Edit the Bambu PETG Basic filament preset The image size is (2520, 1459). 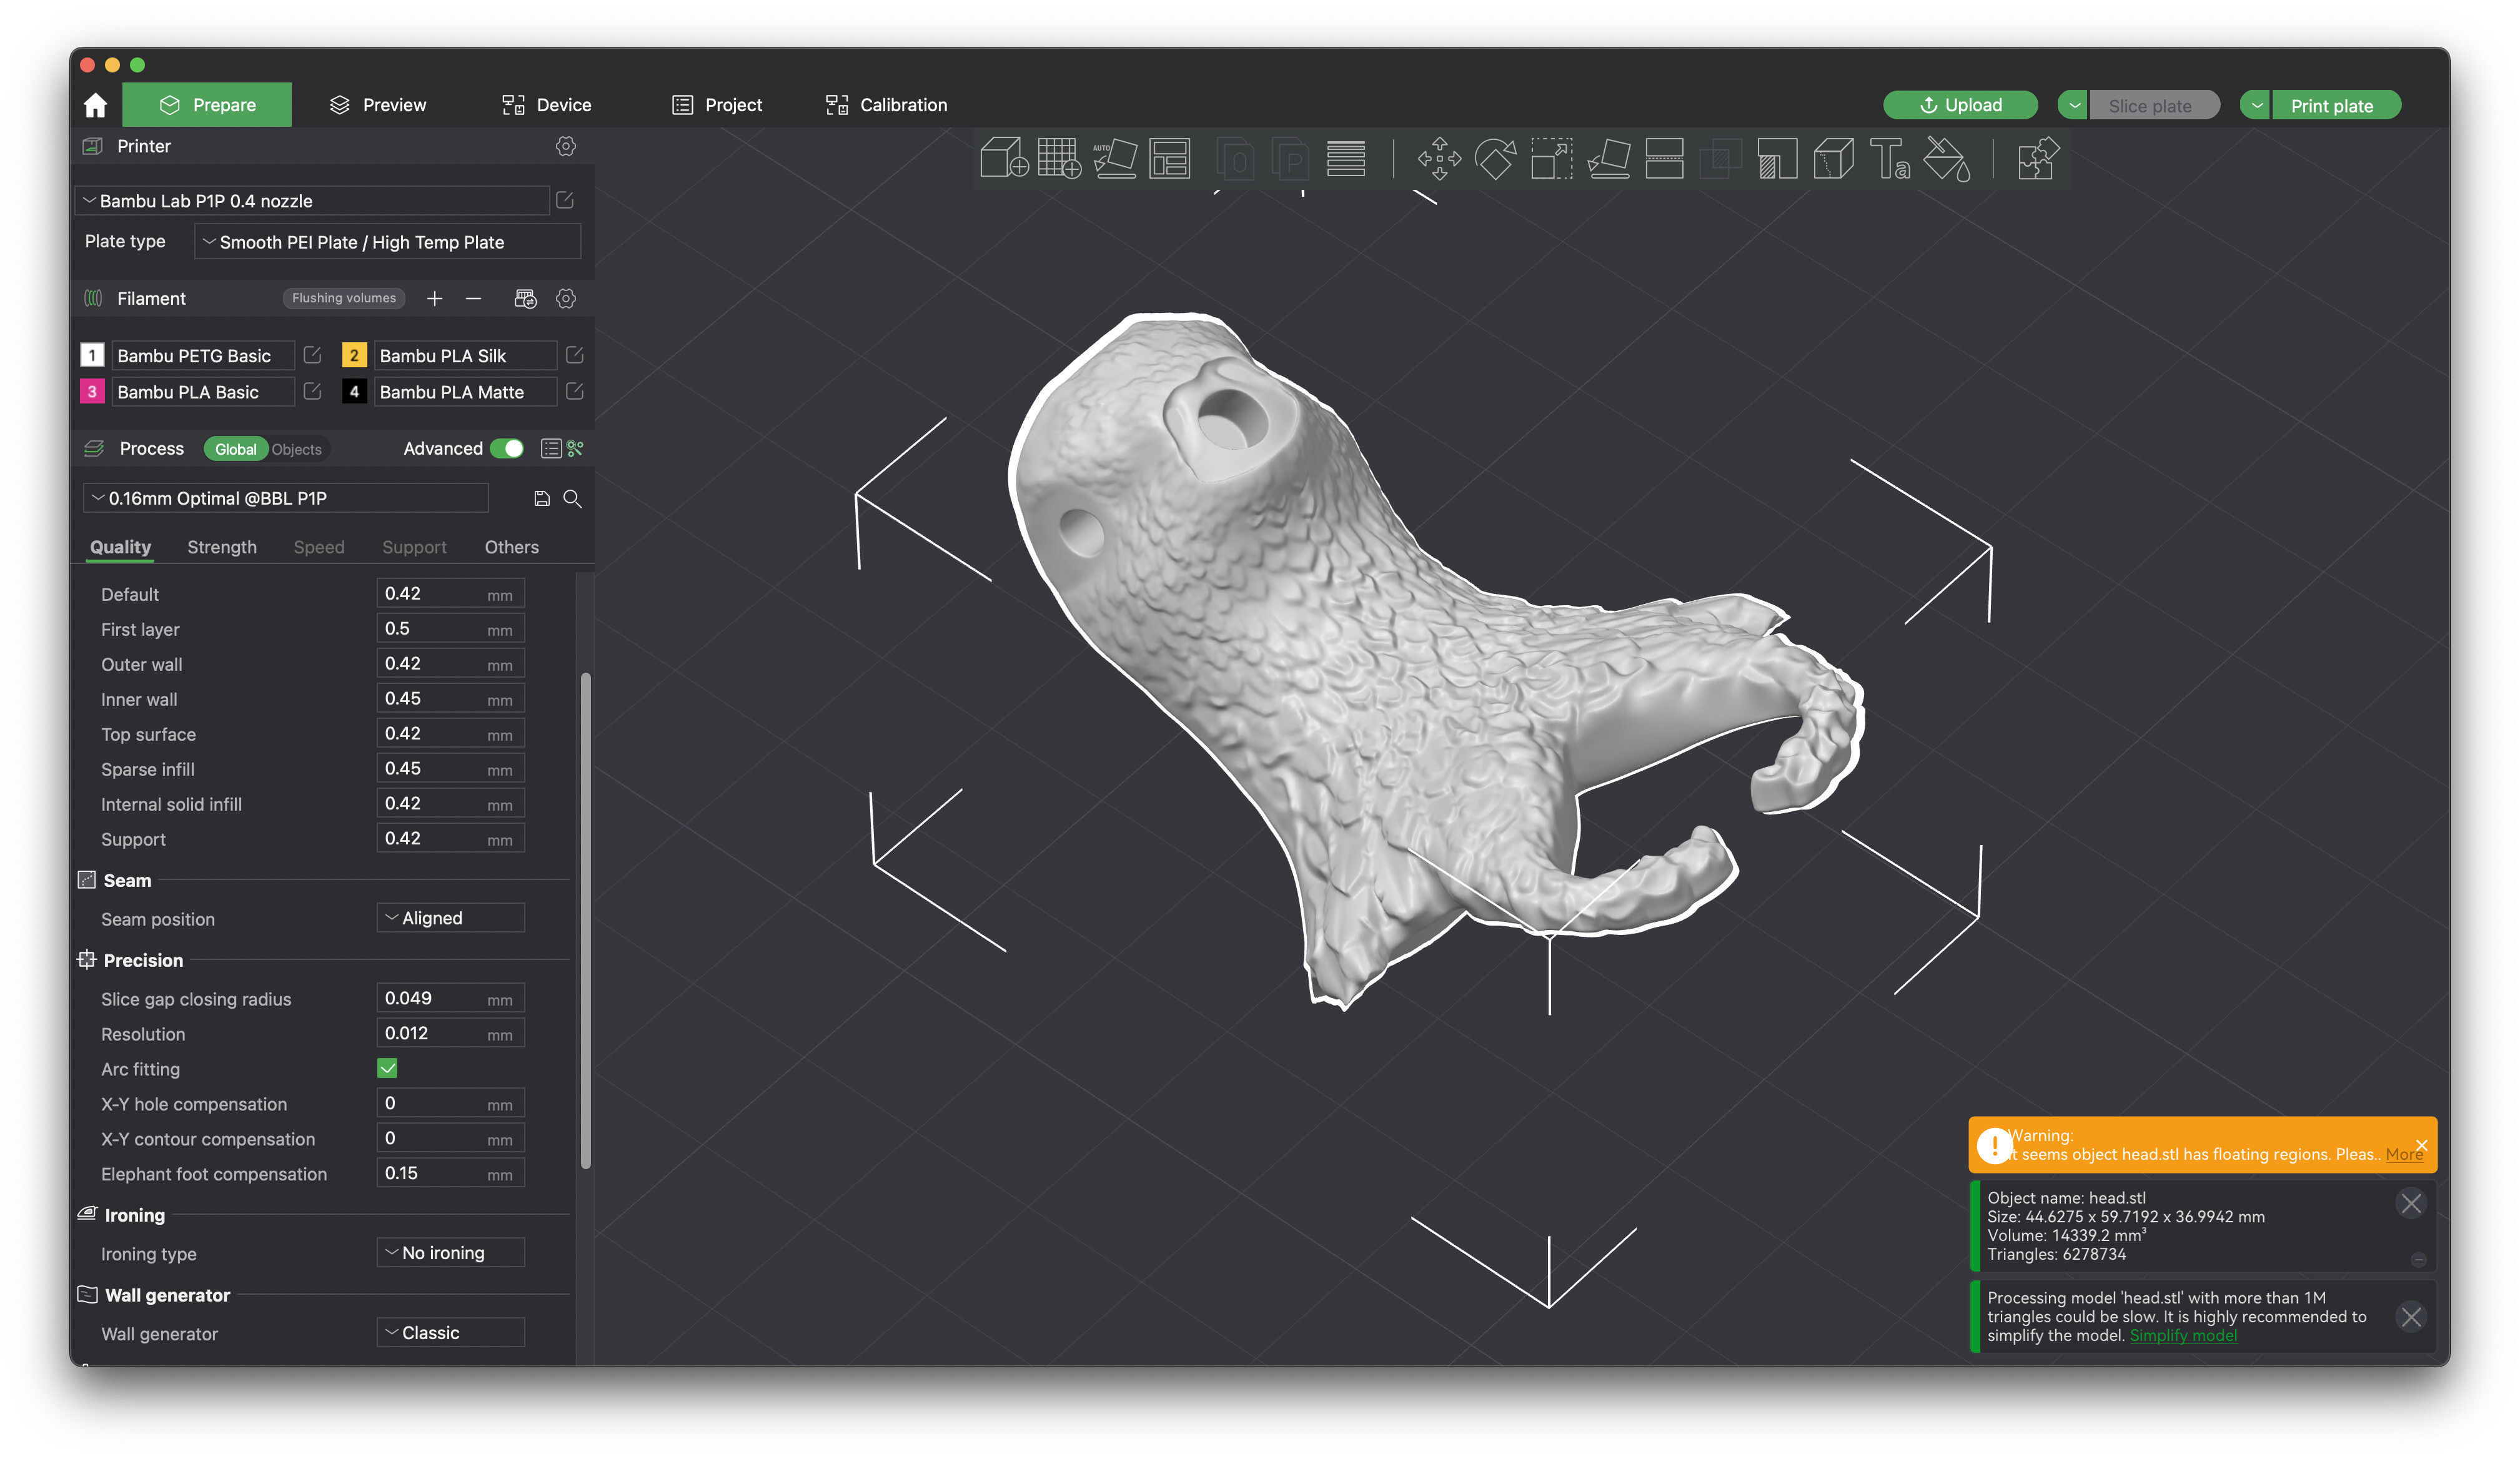point(312,355)
